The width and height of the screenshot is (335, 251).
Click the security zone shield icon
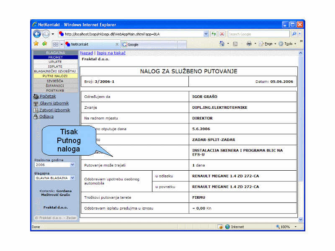tap(220, 227)
